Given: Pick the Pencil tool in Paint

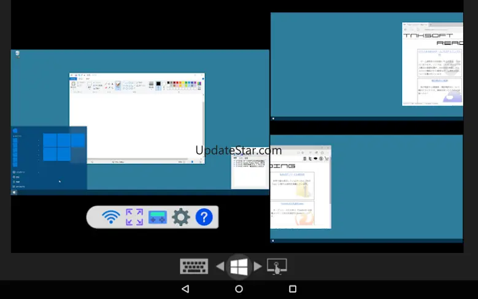Looking at the screenshot, I should 106,84.
